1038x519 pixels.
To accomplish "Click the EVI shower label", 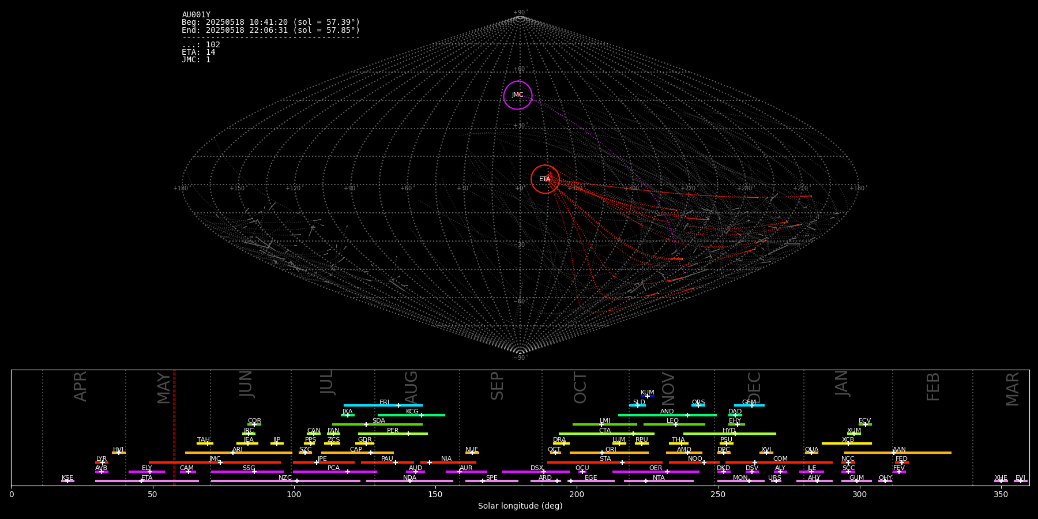I will 1020,478.
